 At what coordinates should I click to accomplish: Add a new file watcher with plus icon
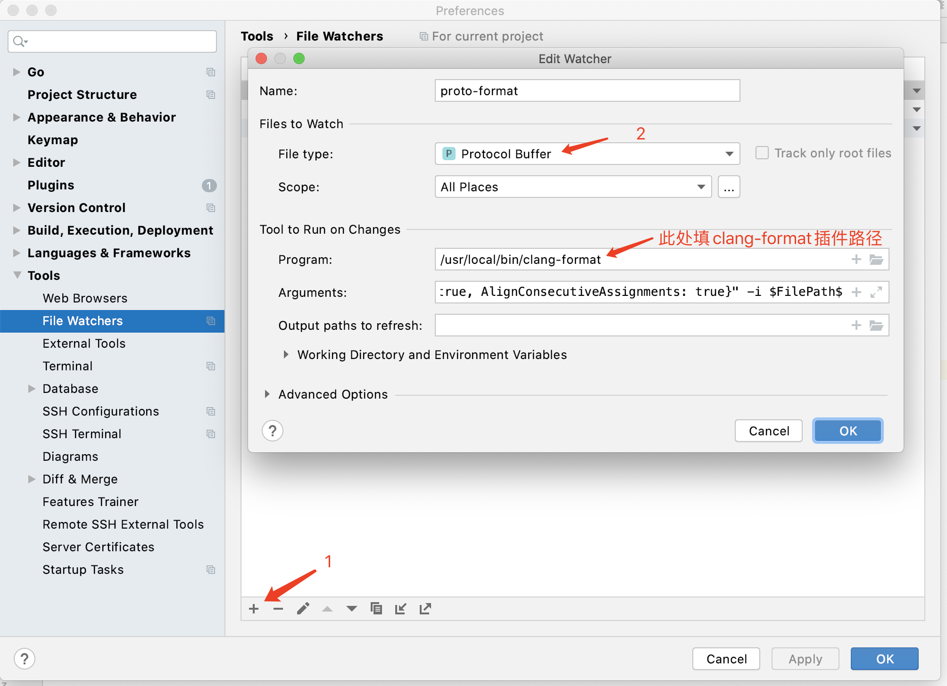pyautogui.click(x=254, y=609)
